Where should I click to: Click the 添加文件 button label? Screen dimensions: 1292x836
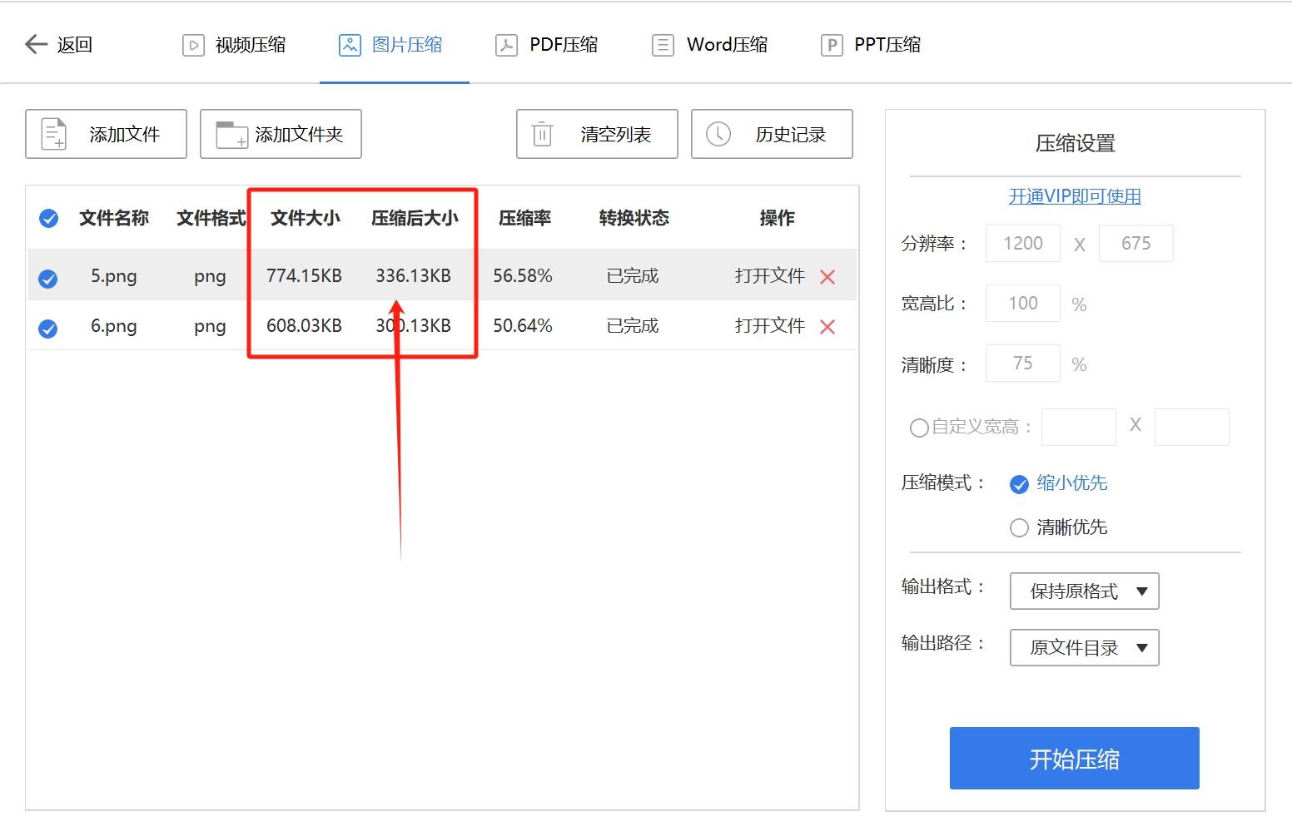(x=125, y=134)
